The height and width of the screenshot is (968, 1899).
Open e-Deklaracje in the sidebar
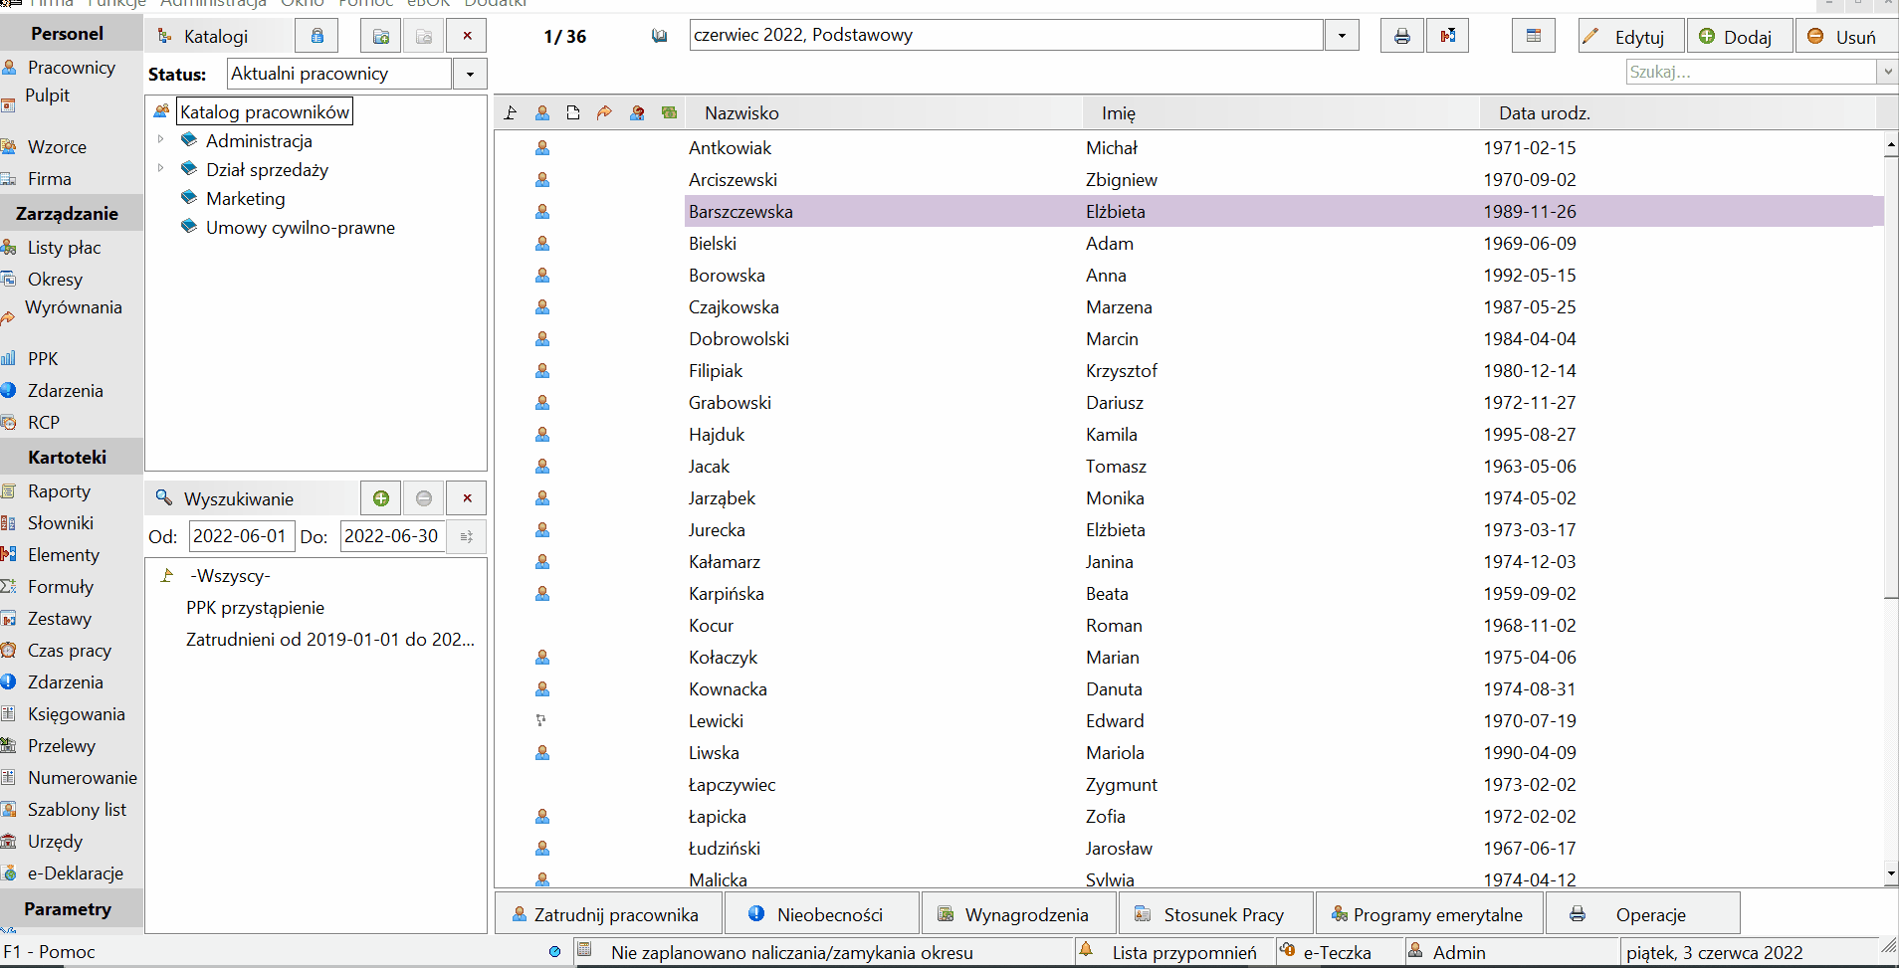pos(76,873)
